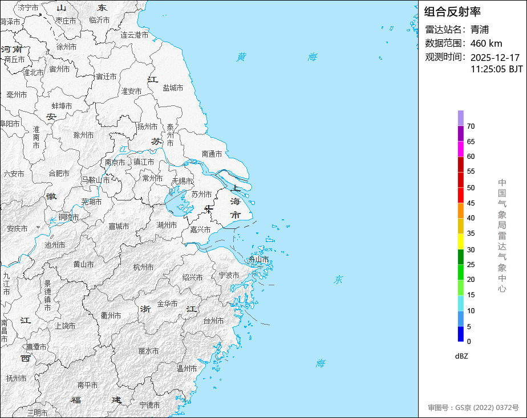The height and width of the screenshot is (418, 527).
Task: Click the 宁波市 city label
Action: pos(229,276)
